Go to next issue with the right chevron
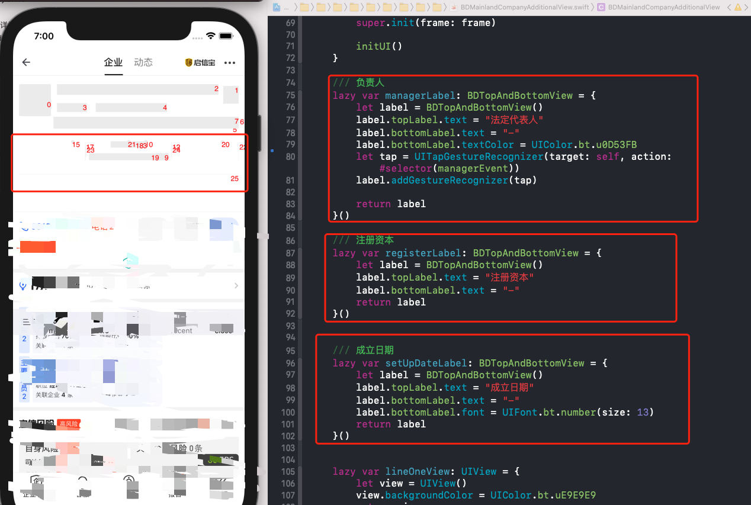This screenshot has width=751, height=505. (746, 7)
